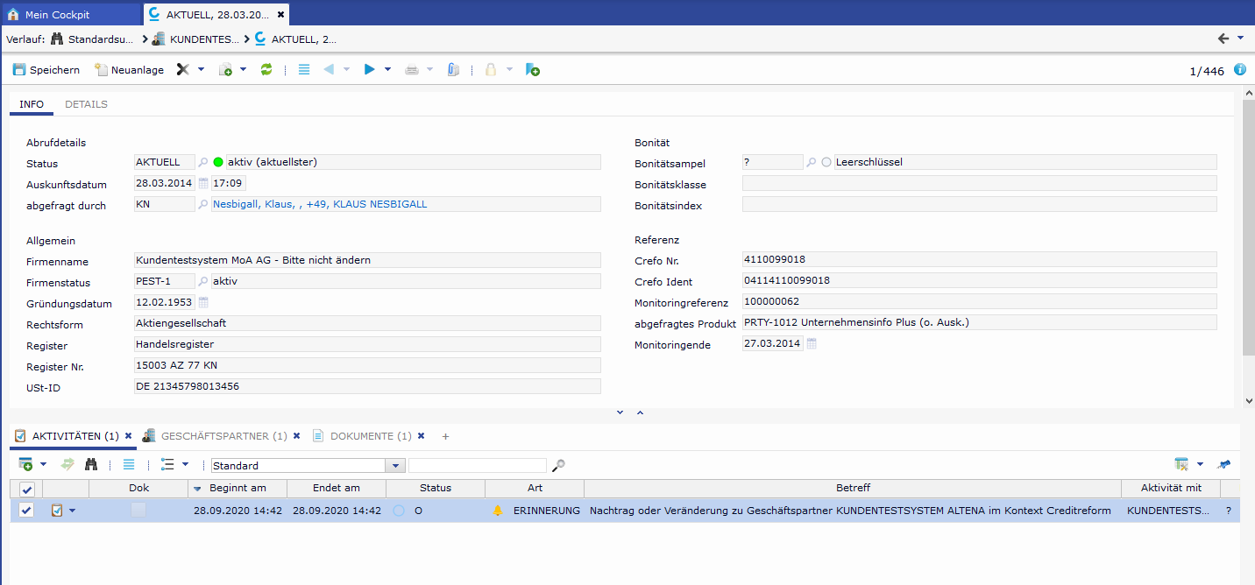Image resolution: width=1255 pixels, height=585 pixels.
Task: Toggle the Dok checkbox in activity row
Action: point(138,511)
